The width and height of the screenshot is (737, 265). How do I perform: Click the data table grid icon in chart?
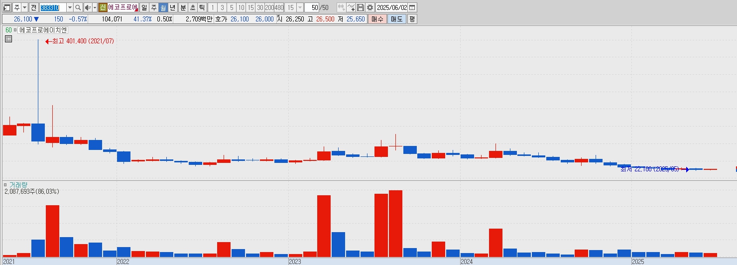(x=8, y=39)
